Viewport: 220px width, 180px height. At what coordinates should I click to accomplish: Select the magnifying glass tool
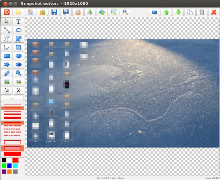(x=19, y=73)
